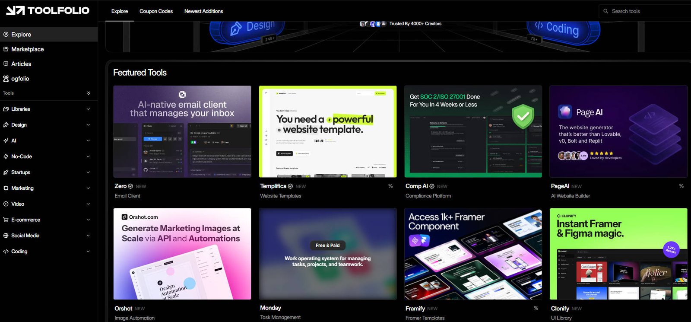Select the Explore tab in top nav
The width and height of the screenshot is (691, 322).
point(120,11)
